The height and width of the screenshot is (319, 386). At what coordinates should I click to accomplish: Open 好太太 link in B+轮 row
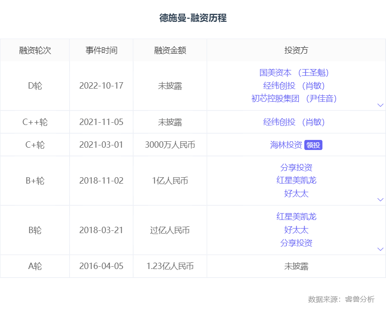tap(297, 194)
